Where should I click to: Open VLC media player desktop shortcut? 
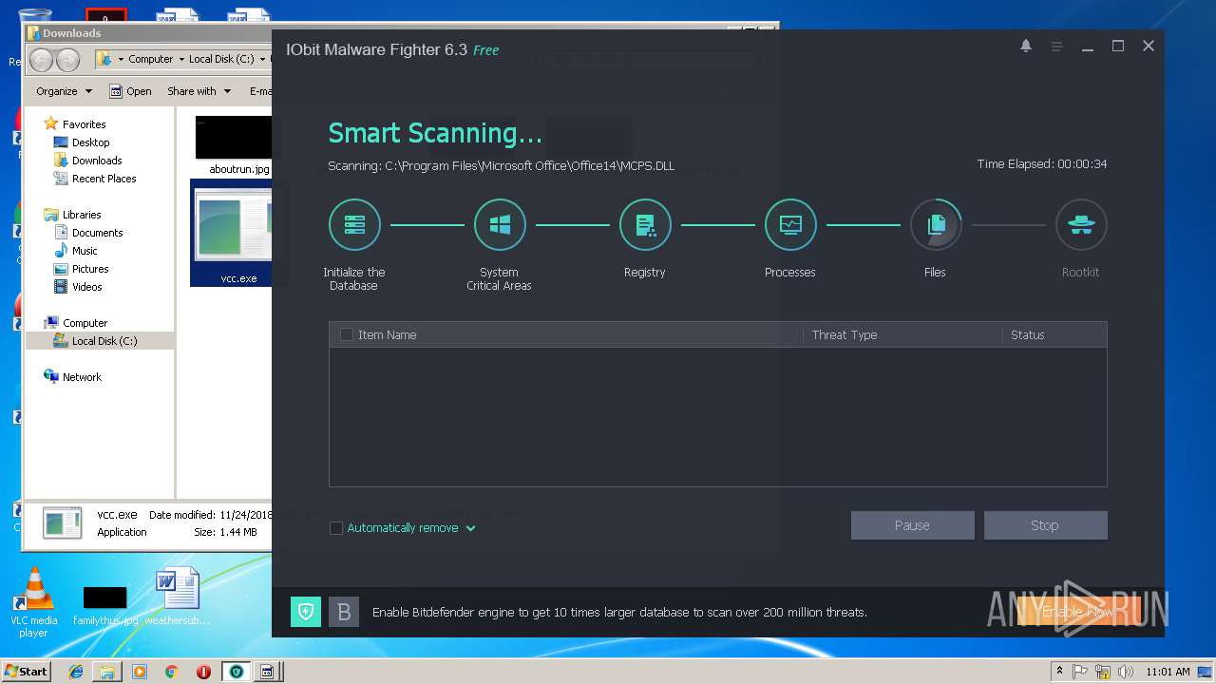tap(34, 601)
